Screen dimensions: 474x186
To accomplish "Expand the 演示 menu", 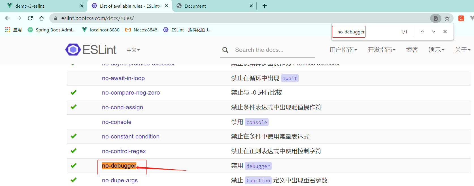I will (437, 50).
